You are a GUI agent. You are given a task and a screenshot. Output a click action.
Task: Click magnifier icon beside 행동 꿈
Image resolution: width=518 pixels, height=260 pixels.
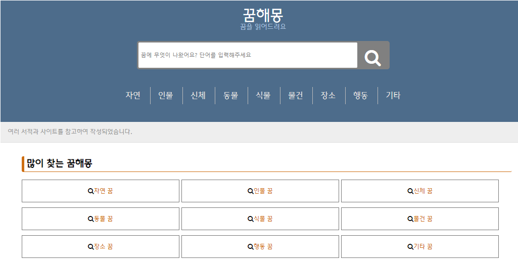pos(251,247)
